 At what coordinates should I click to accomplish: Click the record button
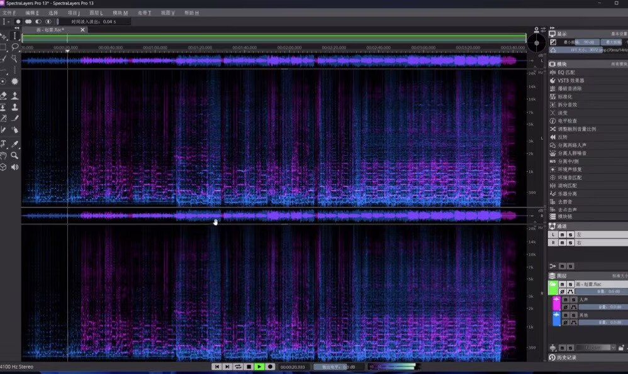point(271,366)
